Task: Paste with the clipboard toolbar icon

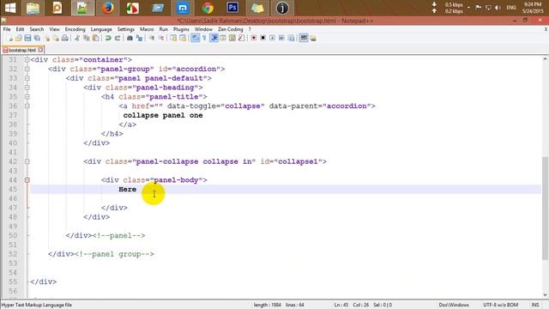Action: (95, 38)
